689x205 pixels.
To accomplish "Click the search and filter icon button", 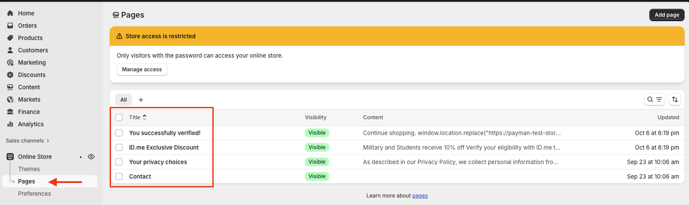I will click(655, 99).
